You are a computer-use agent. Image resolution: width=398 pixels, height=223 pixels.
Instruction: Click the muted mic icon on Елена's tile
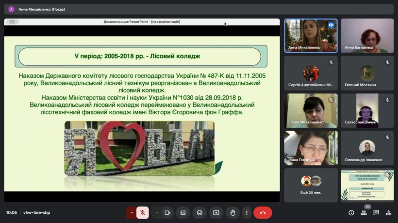click(x=331, y=100)
